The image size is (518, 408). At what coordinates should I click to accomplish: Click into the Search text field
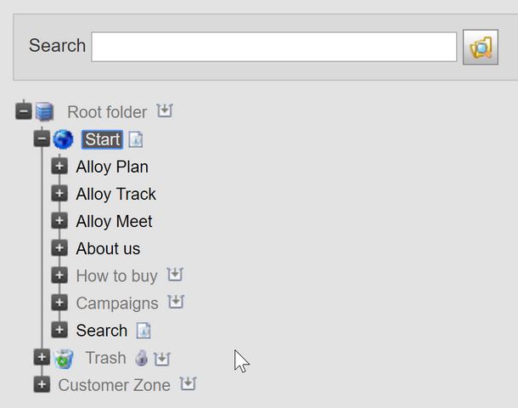coord(273,47)
